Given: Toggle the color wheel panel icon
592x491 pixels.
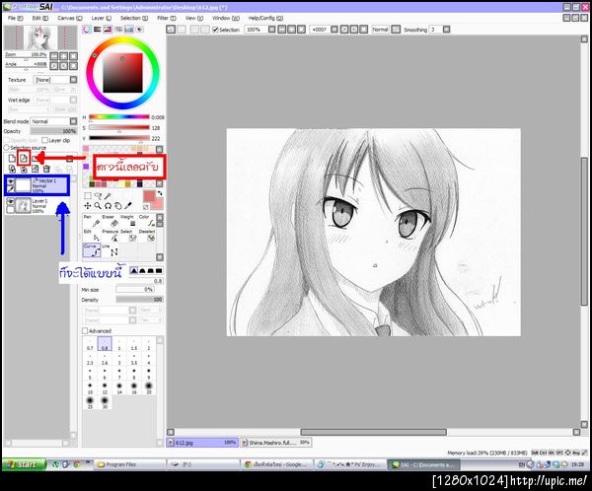Looking at the screenshot, I should (87, 29).
